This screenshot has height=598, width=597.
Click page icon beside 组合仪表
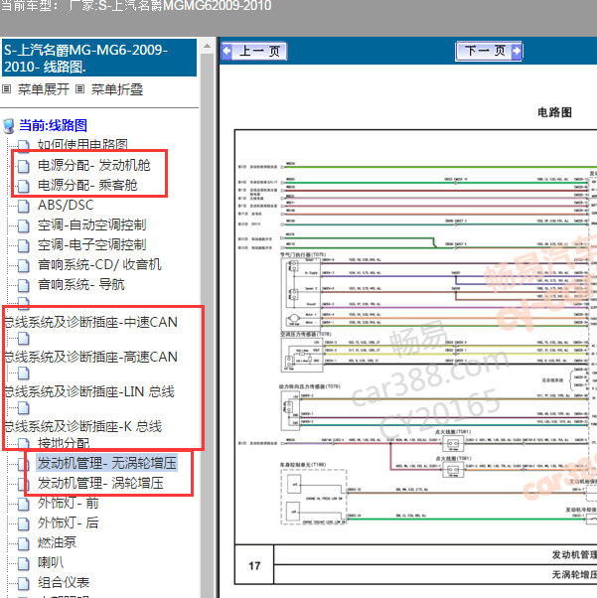pos(23,583)
